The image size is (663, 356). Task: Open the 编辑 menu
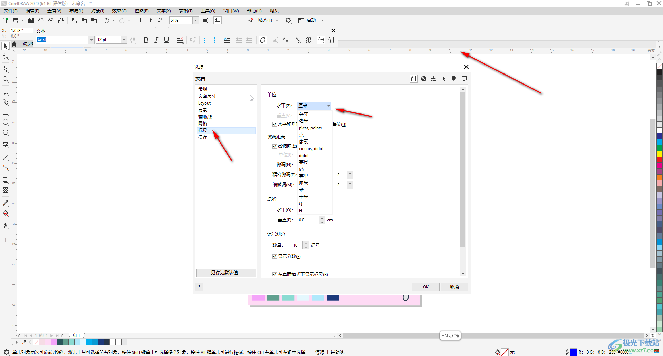click(32, 11)
